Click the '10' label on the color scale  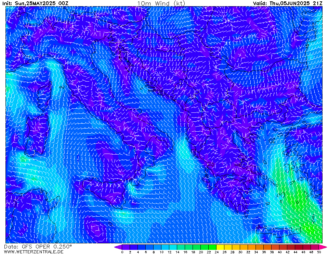pos(161,252)
